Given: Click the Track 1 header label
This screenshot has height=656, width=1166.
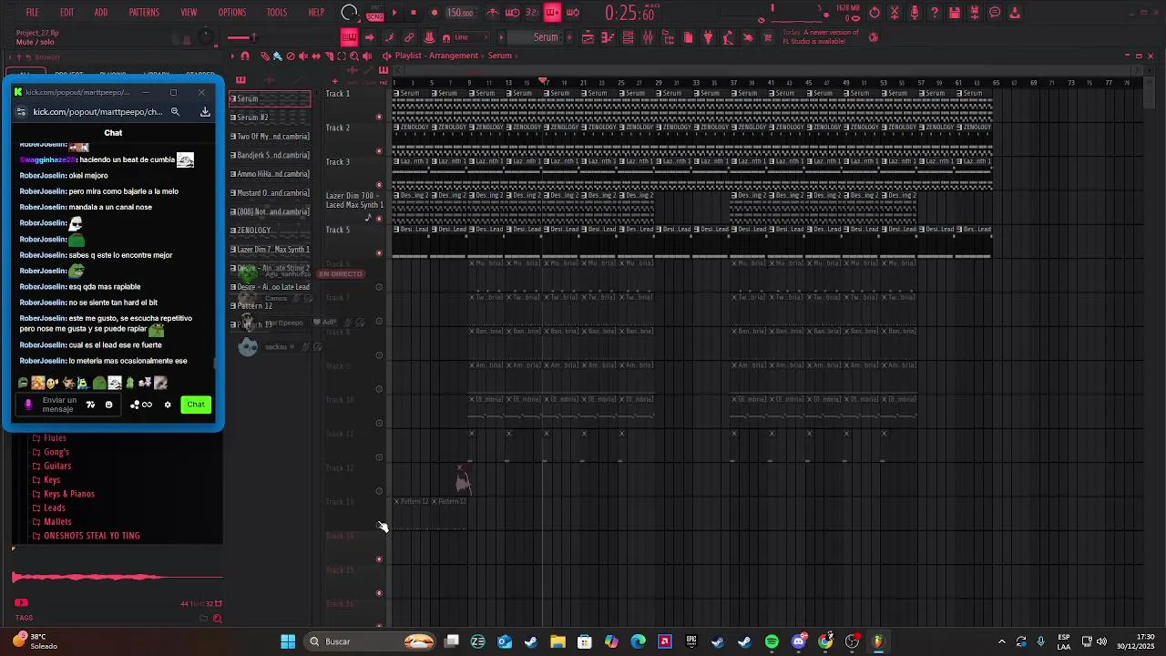Looking at the screenshot, I should pos(338,94).
